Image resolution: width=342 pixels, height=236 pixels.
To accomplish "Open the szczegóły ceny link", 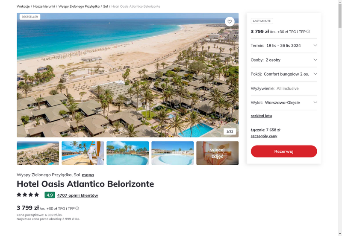I will point(264,136).
